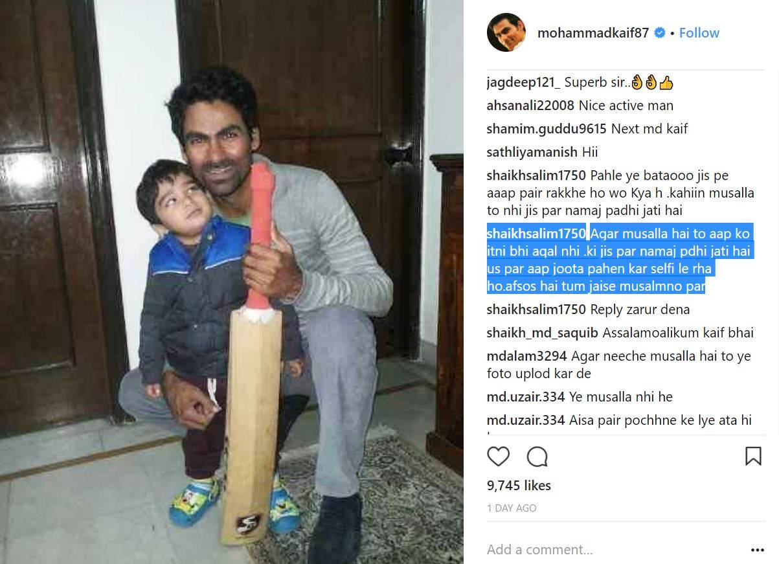Click the blue verified badge
This screenshot has height=564, width=779.
(x=660, y=33)
